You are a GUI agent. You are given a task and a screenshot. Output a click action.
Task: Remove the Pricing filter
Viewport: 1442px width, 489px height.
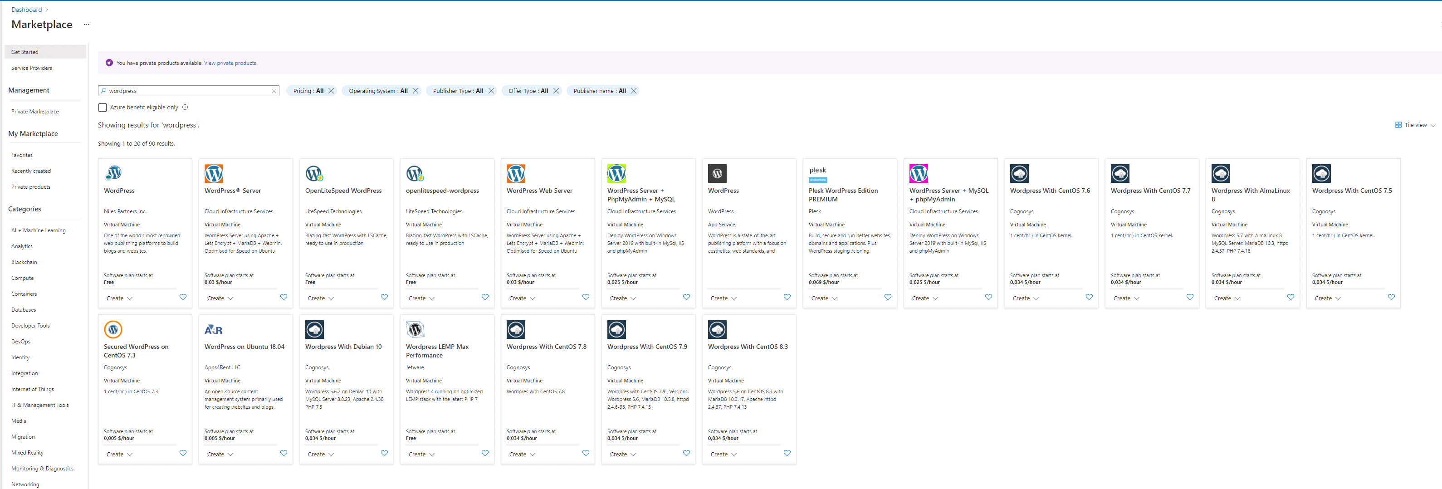[x=332, y=91]
